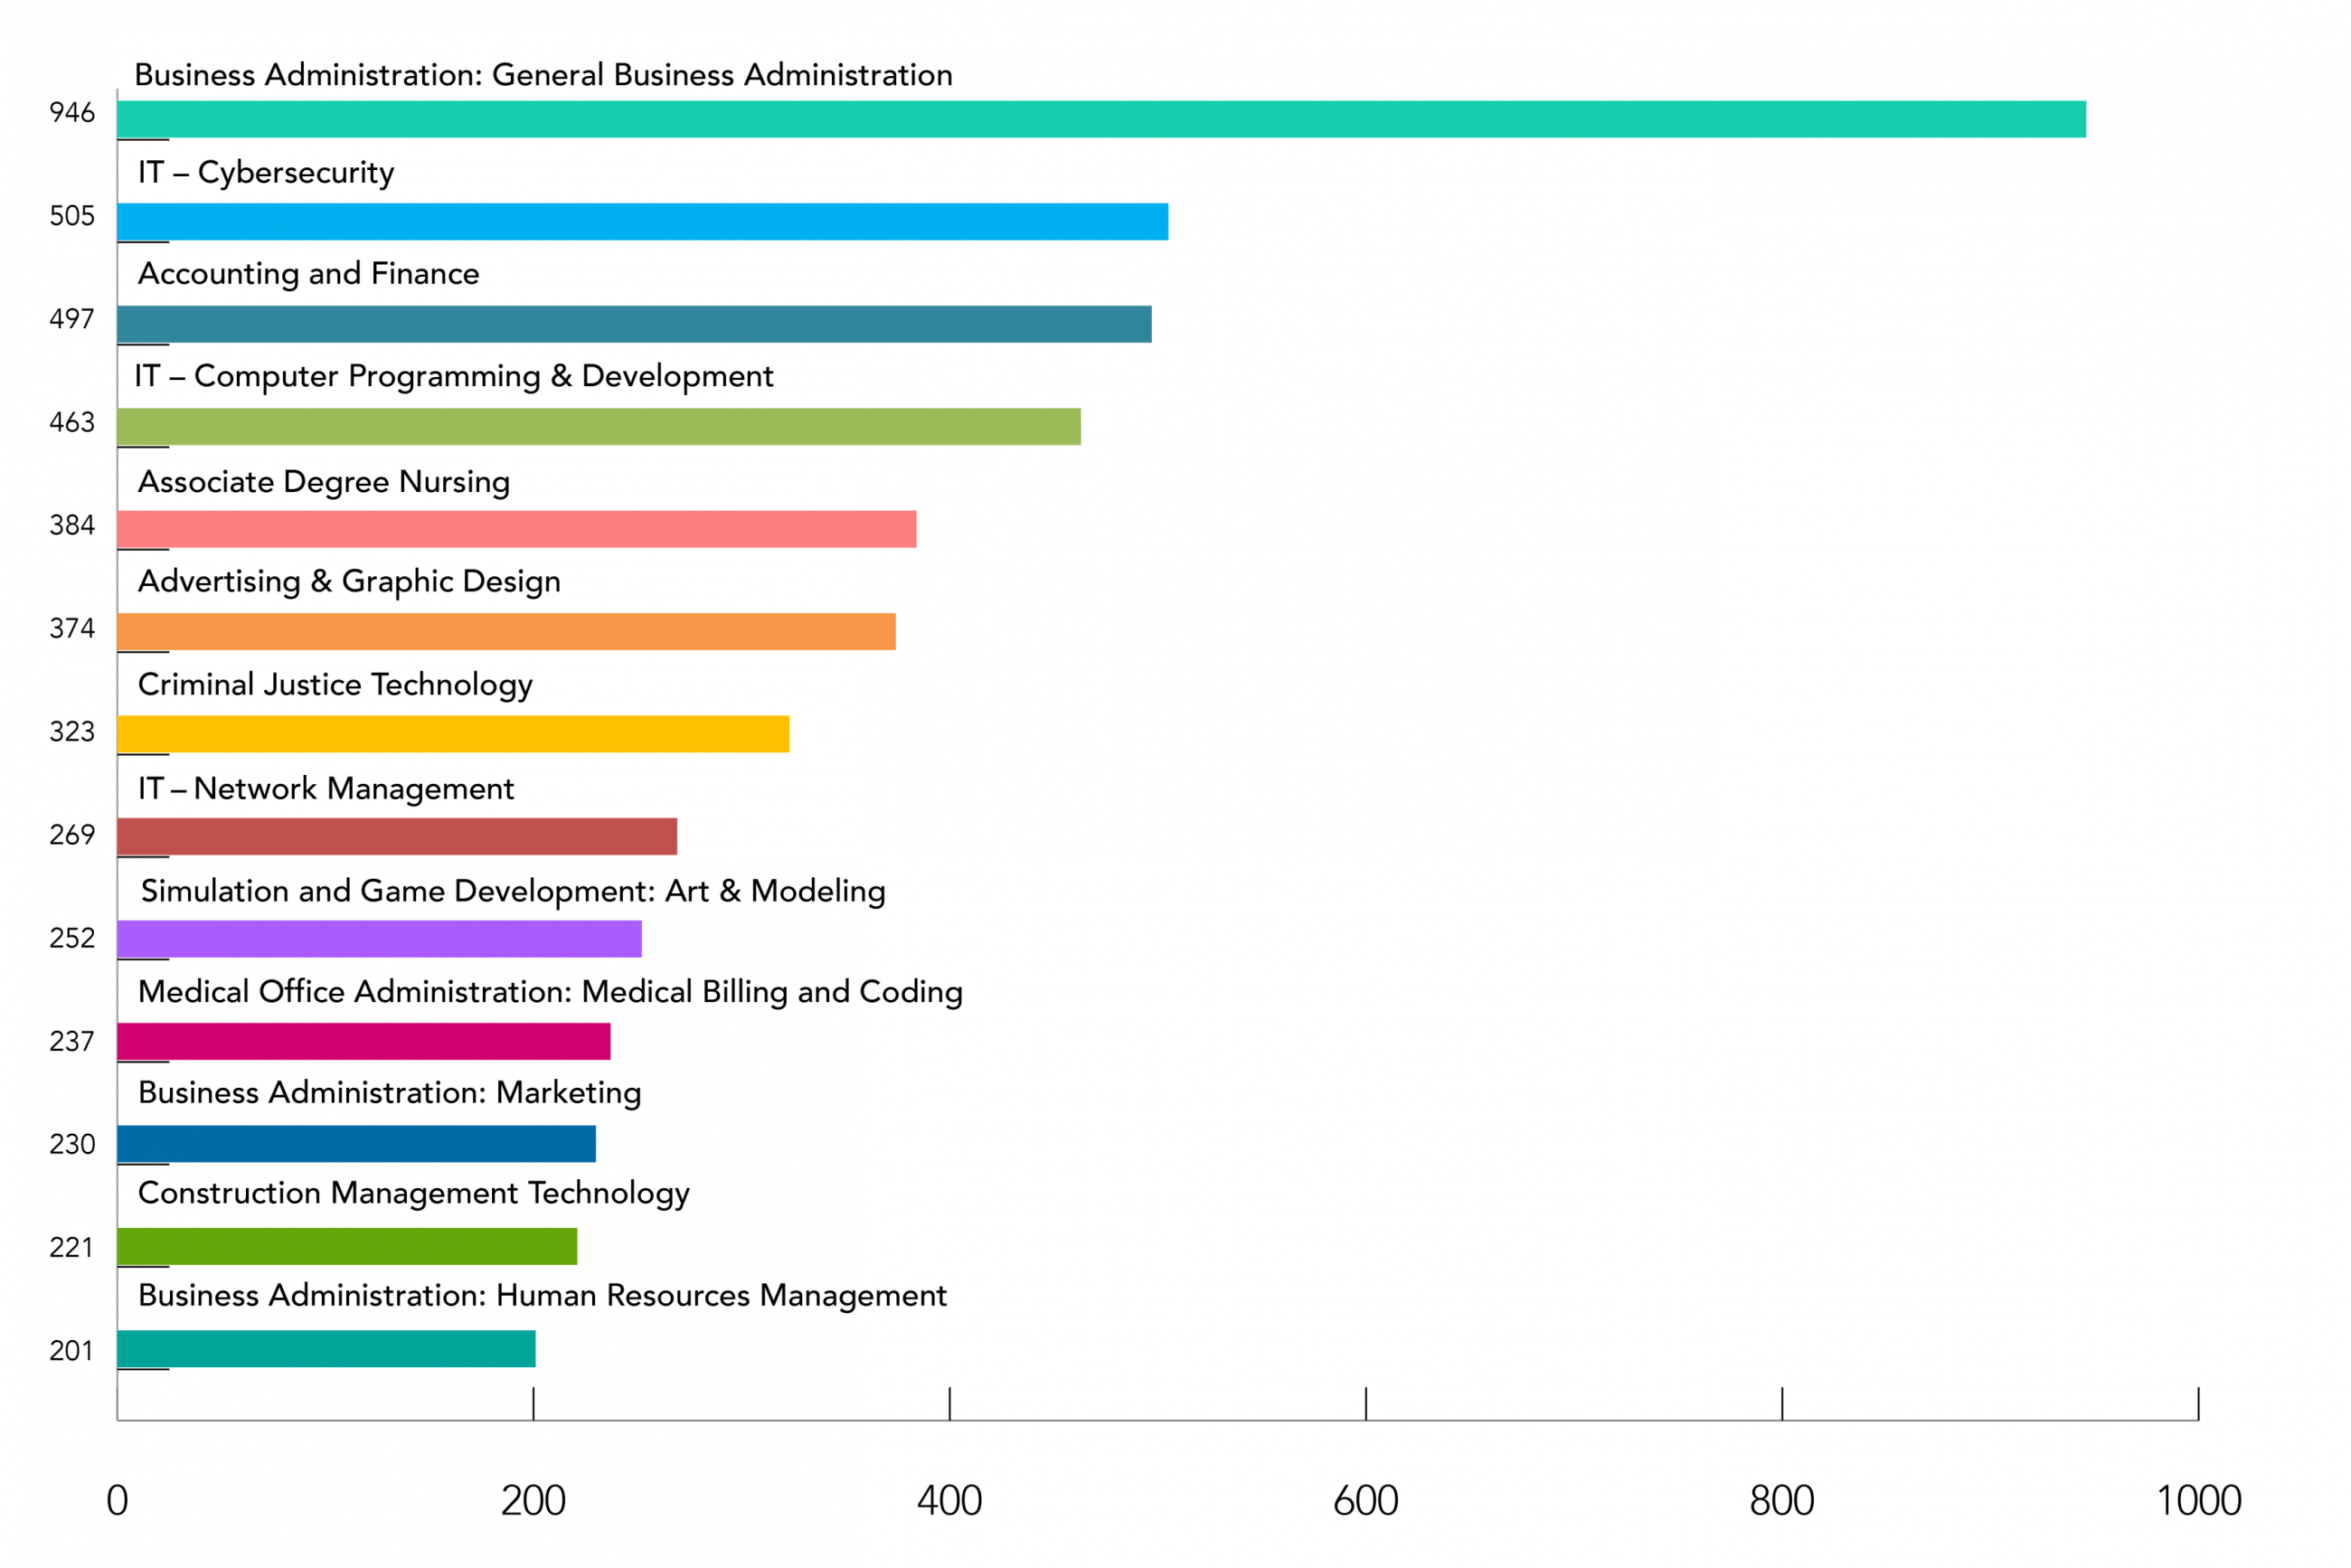
Task: Click the teal General Business Administration bar
Action: [x=1100, y=119]
